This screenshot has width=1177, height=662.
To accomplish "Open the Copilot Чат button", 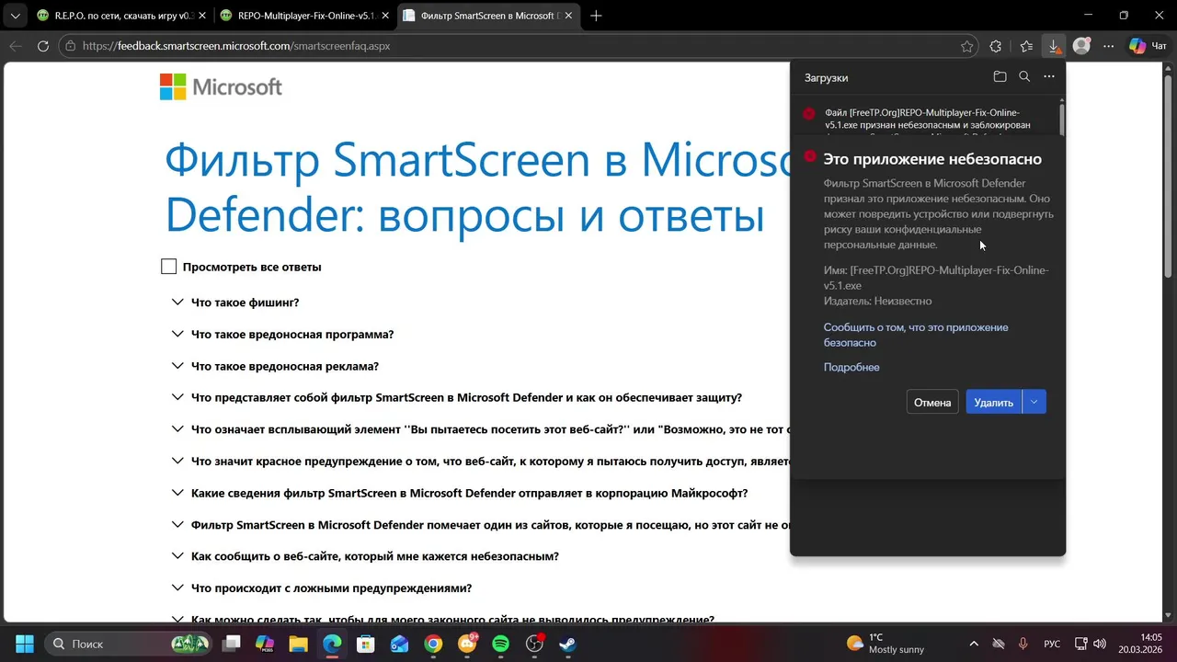I will coord(1148,46).
